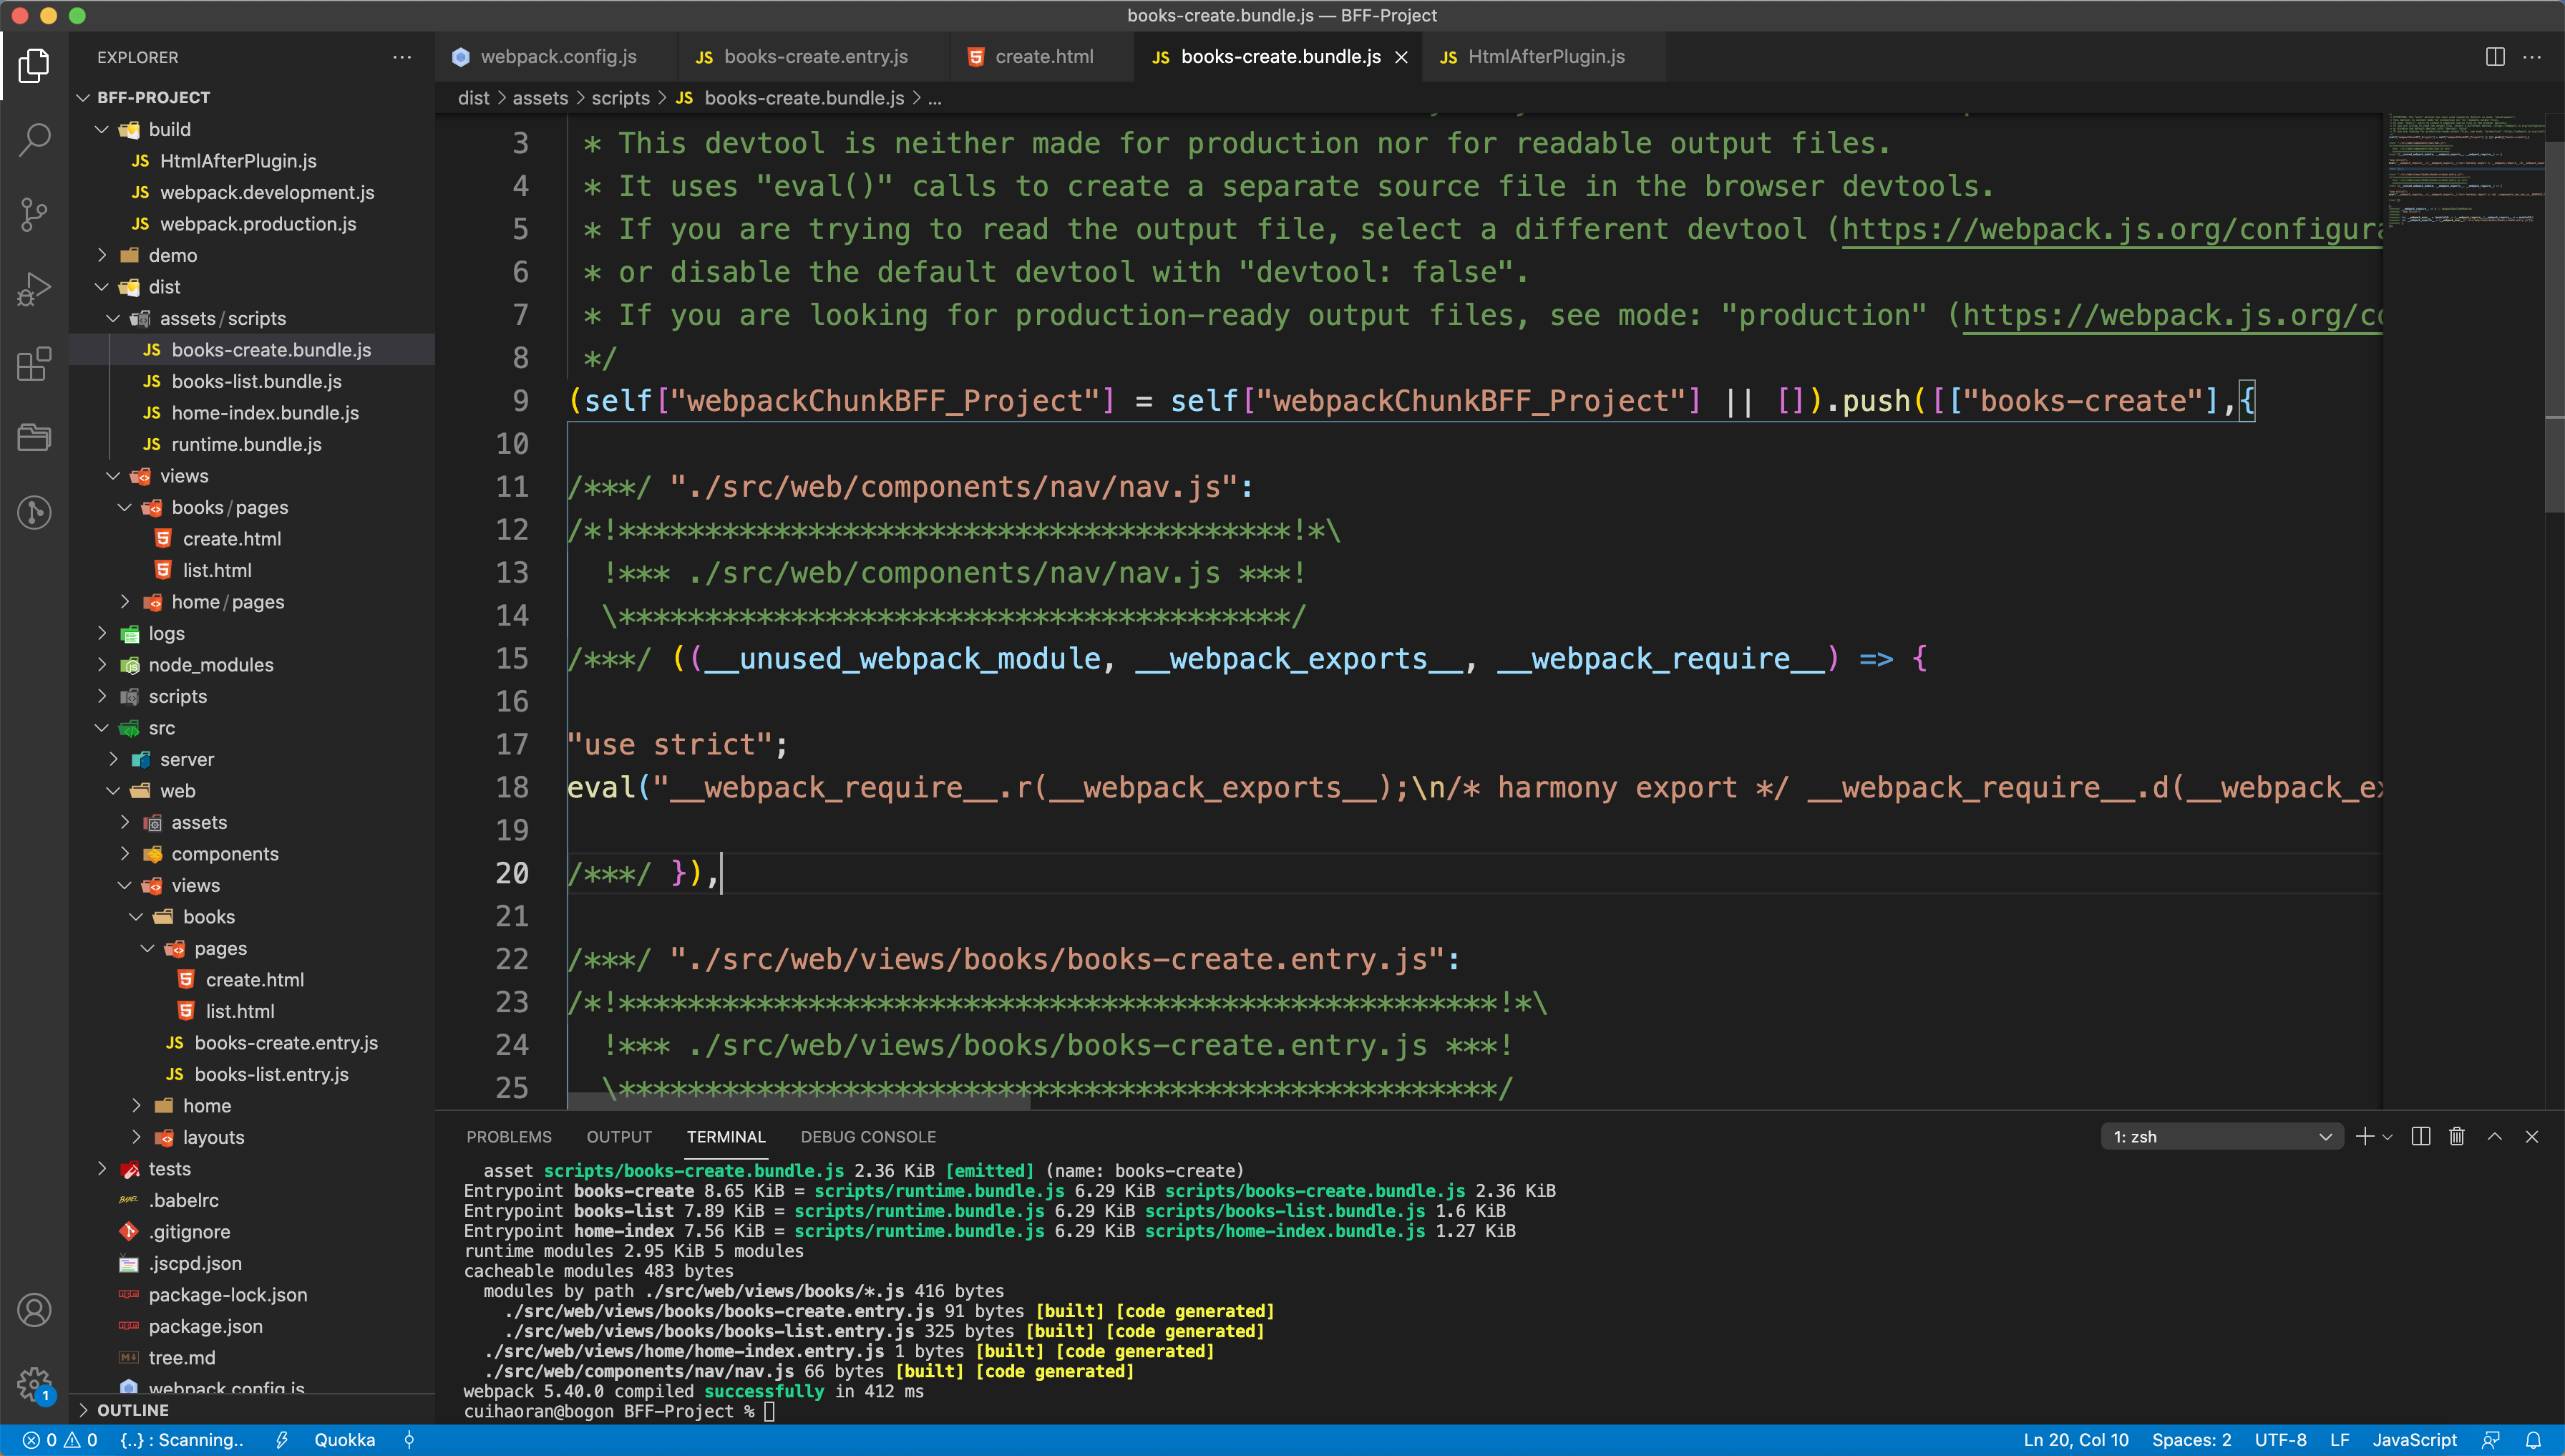Open notifications bell in status bar
The width and height of the screenshot is (2565, 1456).
click(2533, 1440)
